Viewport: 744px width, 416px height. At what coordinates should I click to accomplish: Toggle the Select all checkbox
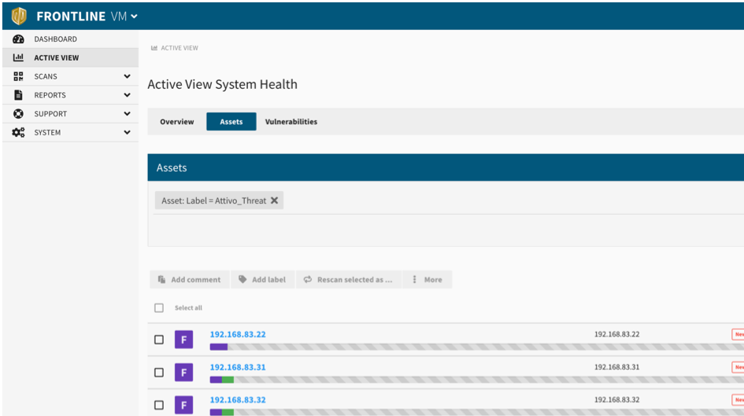tap(159, 308)
